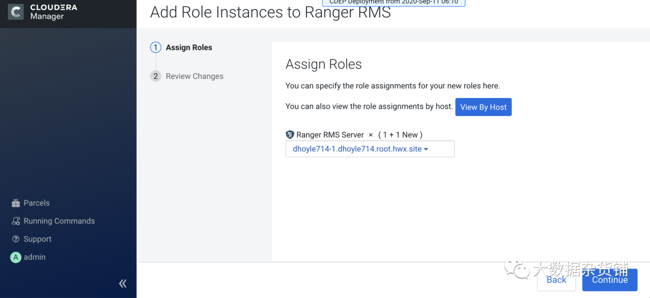Go to the Assign Roles step label
The width and height of the screenshot is (650, 298).
[x=189, y=47]
